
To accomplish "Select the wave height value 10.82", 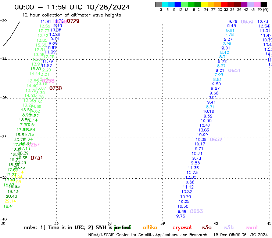I will [187, 191].
